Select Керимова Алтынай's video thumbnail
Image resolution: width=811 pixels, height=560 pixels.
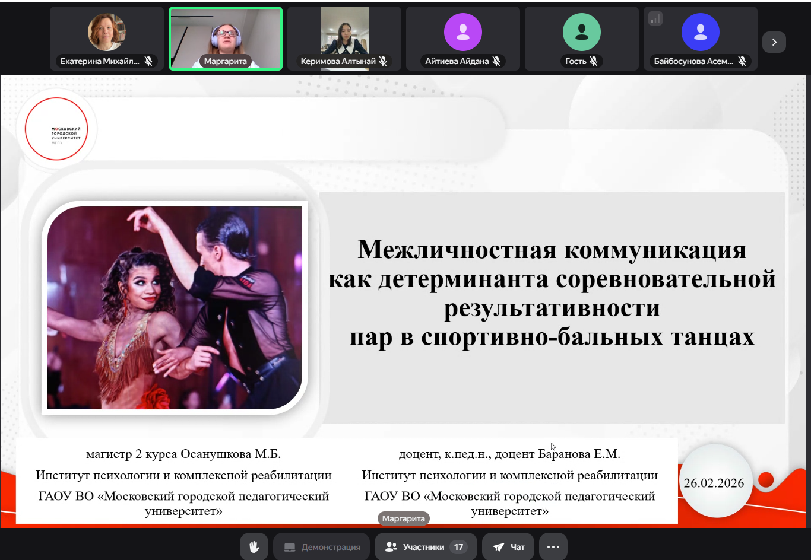click(x=344, y=33)
